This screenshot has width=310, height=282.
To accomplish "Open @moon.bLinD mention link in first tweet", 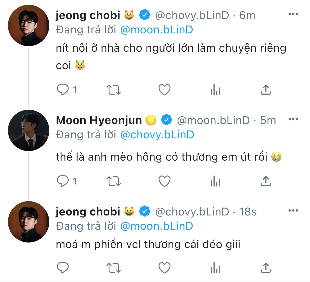I will pos(157,30).
